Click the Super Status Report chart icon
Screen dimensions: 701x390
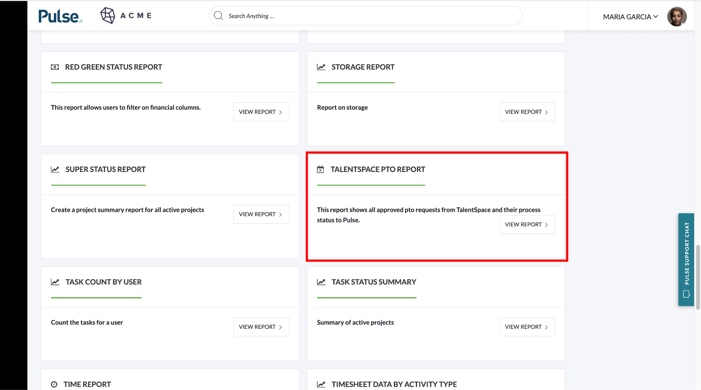[x=55, y=169]
